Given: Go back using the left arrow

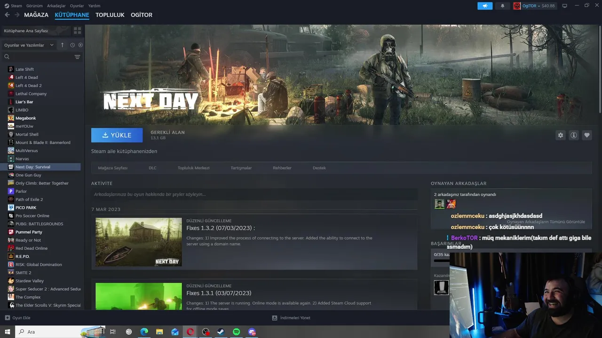Looking at the screenshot, I should [7, 15].
